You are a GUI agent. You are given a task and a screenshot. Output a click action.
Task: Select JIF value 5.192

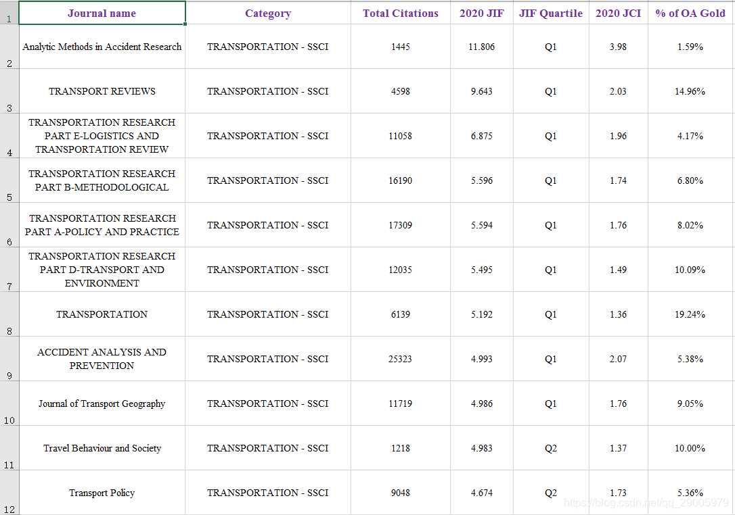[481, 314]
